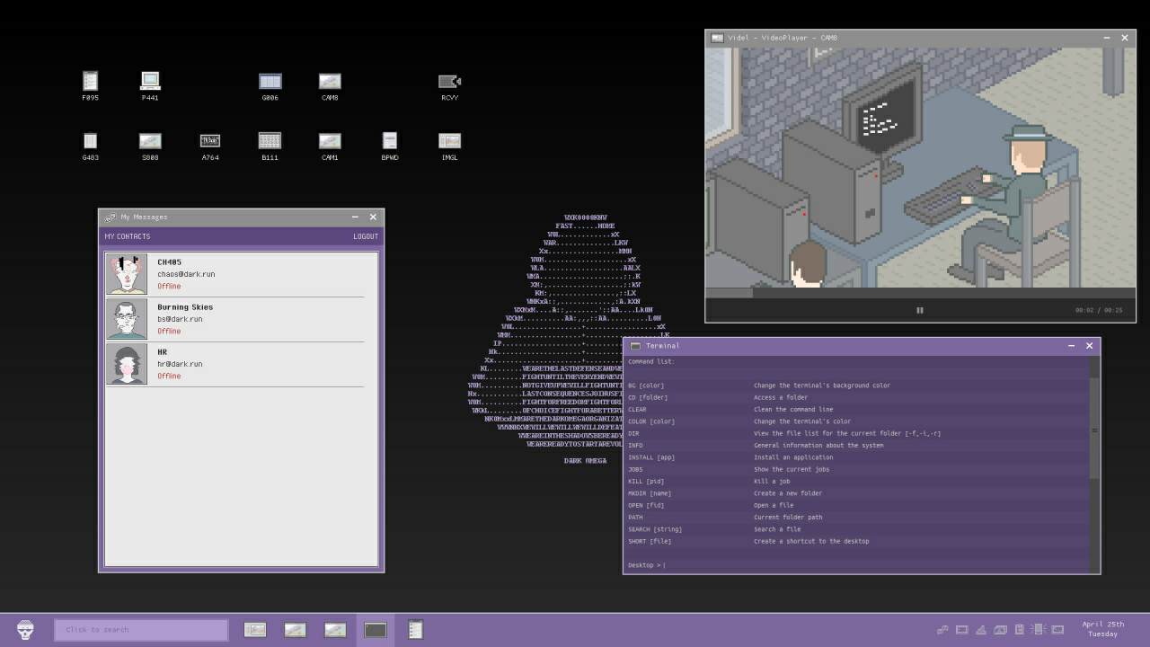This screenshot has width=1150, height=647.
Task: Open the CAM8 camera file icon
Action: click(x=330, y=82)
